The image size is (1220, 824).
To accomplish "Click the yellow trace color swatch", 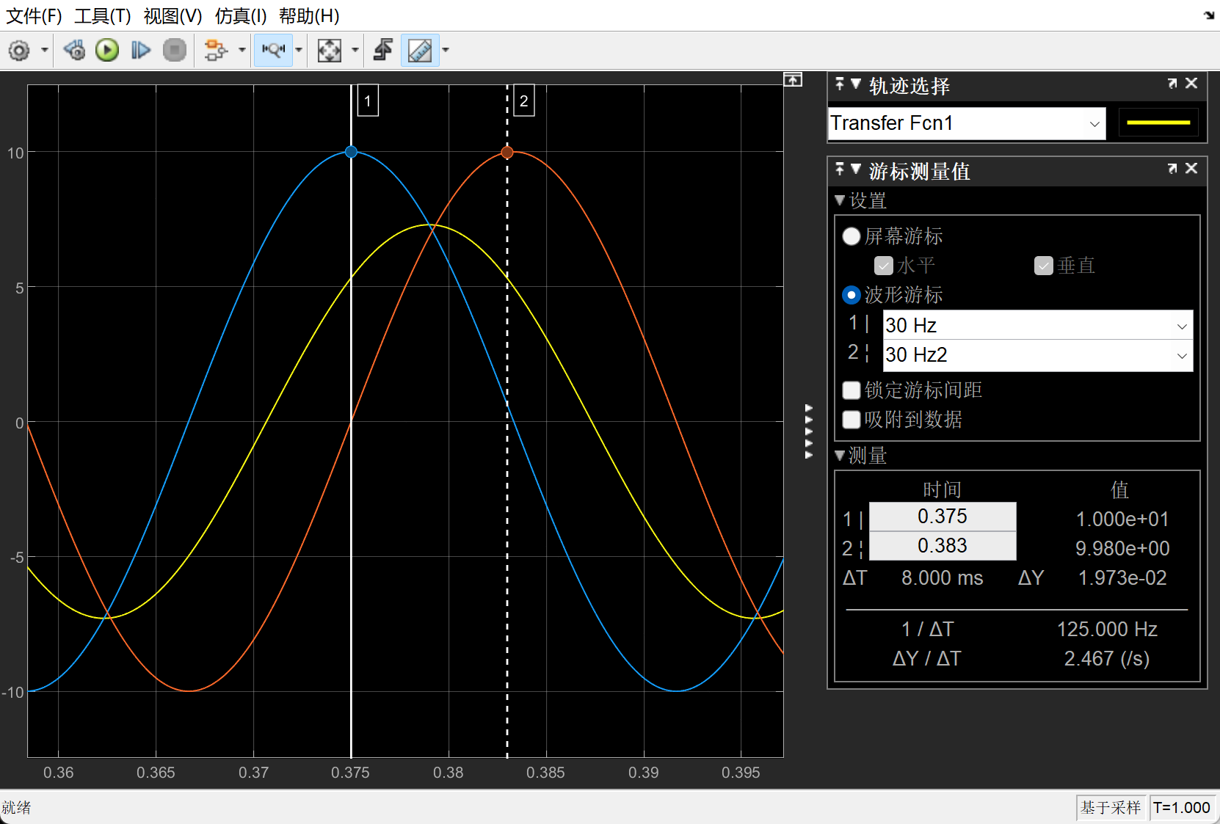I will [x=1158, y=123].
